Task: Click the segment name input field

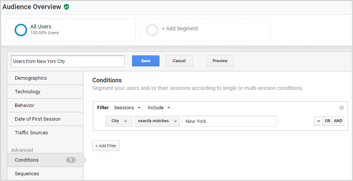Action: (x=68, y=61)
